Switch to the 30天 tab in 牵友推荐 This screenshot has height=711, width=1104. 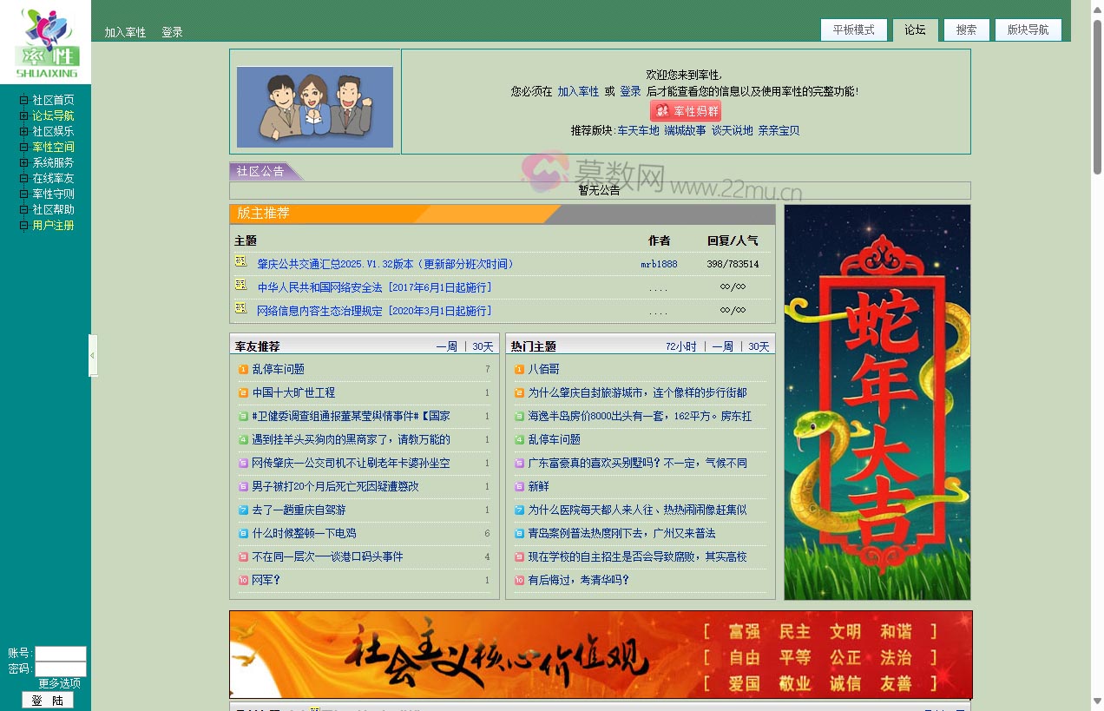coord(482,346)
